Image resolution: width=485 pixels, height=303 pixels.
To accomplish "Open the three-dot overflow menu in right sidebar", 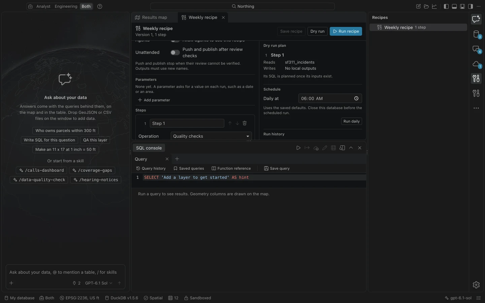I will (x=476, y=108).
